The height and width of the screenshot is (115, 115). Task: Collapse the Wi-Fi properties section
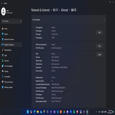(104, 19)
